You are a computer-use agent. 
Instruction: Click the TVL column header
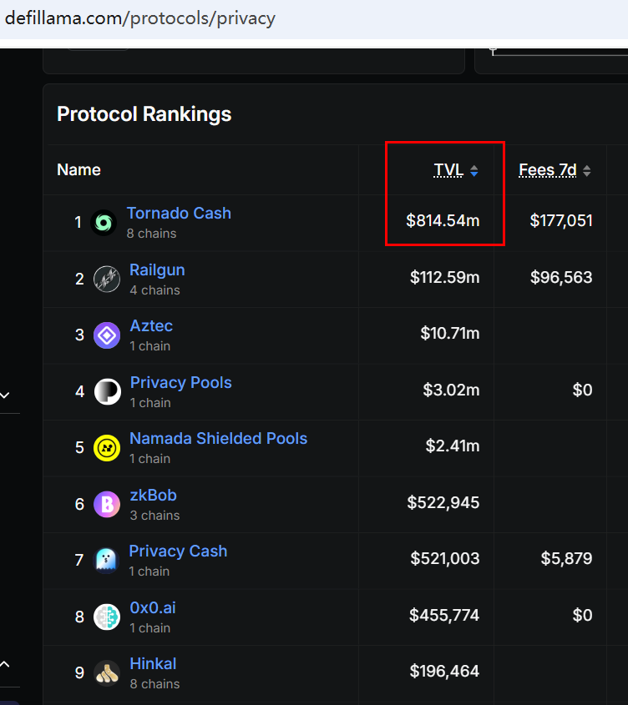click(448, 170)
